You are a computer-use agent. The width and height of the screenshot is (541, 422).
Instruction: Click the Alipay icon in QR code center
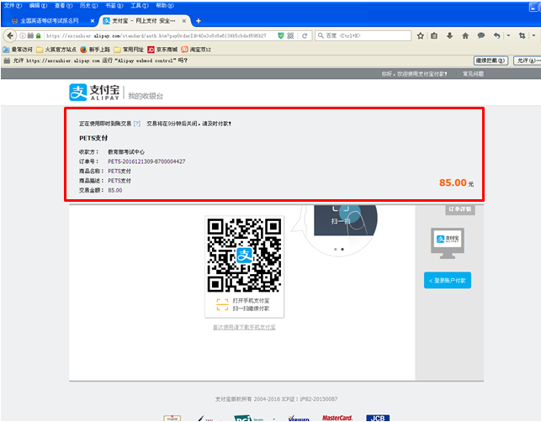244,254
